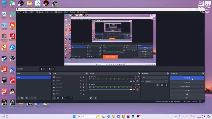Open scene transition type dropdown
The height and width of the screenshot is (119, 212).
(155, 77)
